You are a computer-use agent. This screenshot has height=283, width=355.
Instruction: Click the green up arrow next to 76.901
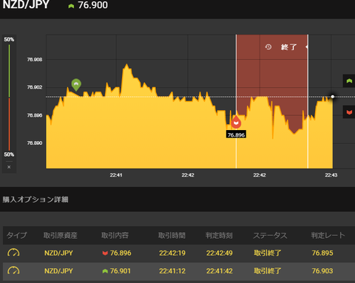coord(105,271)
